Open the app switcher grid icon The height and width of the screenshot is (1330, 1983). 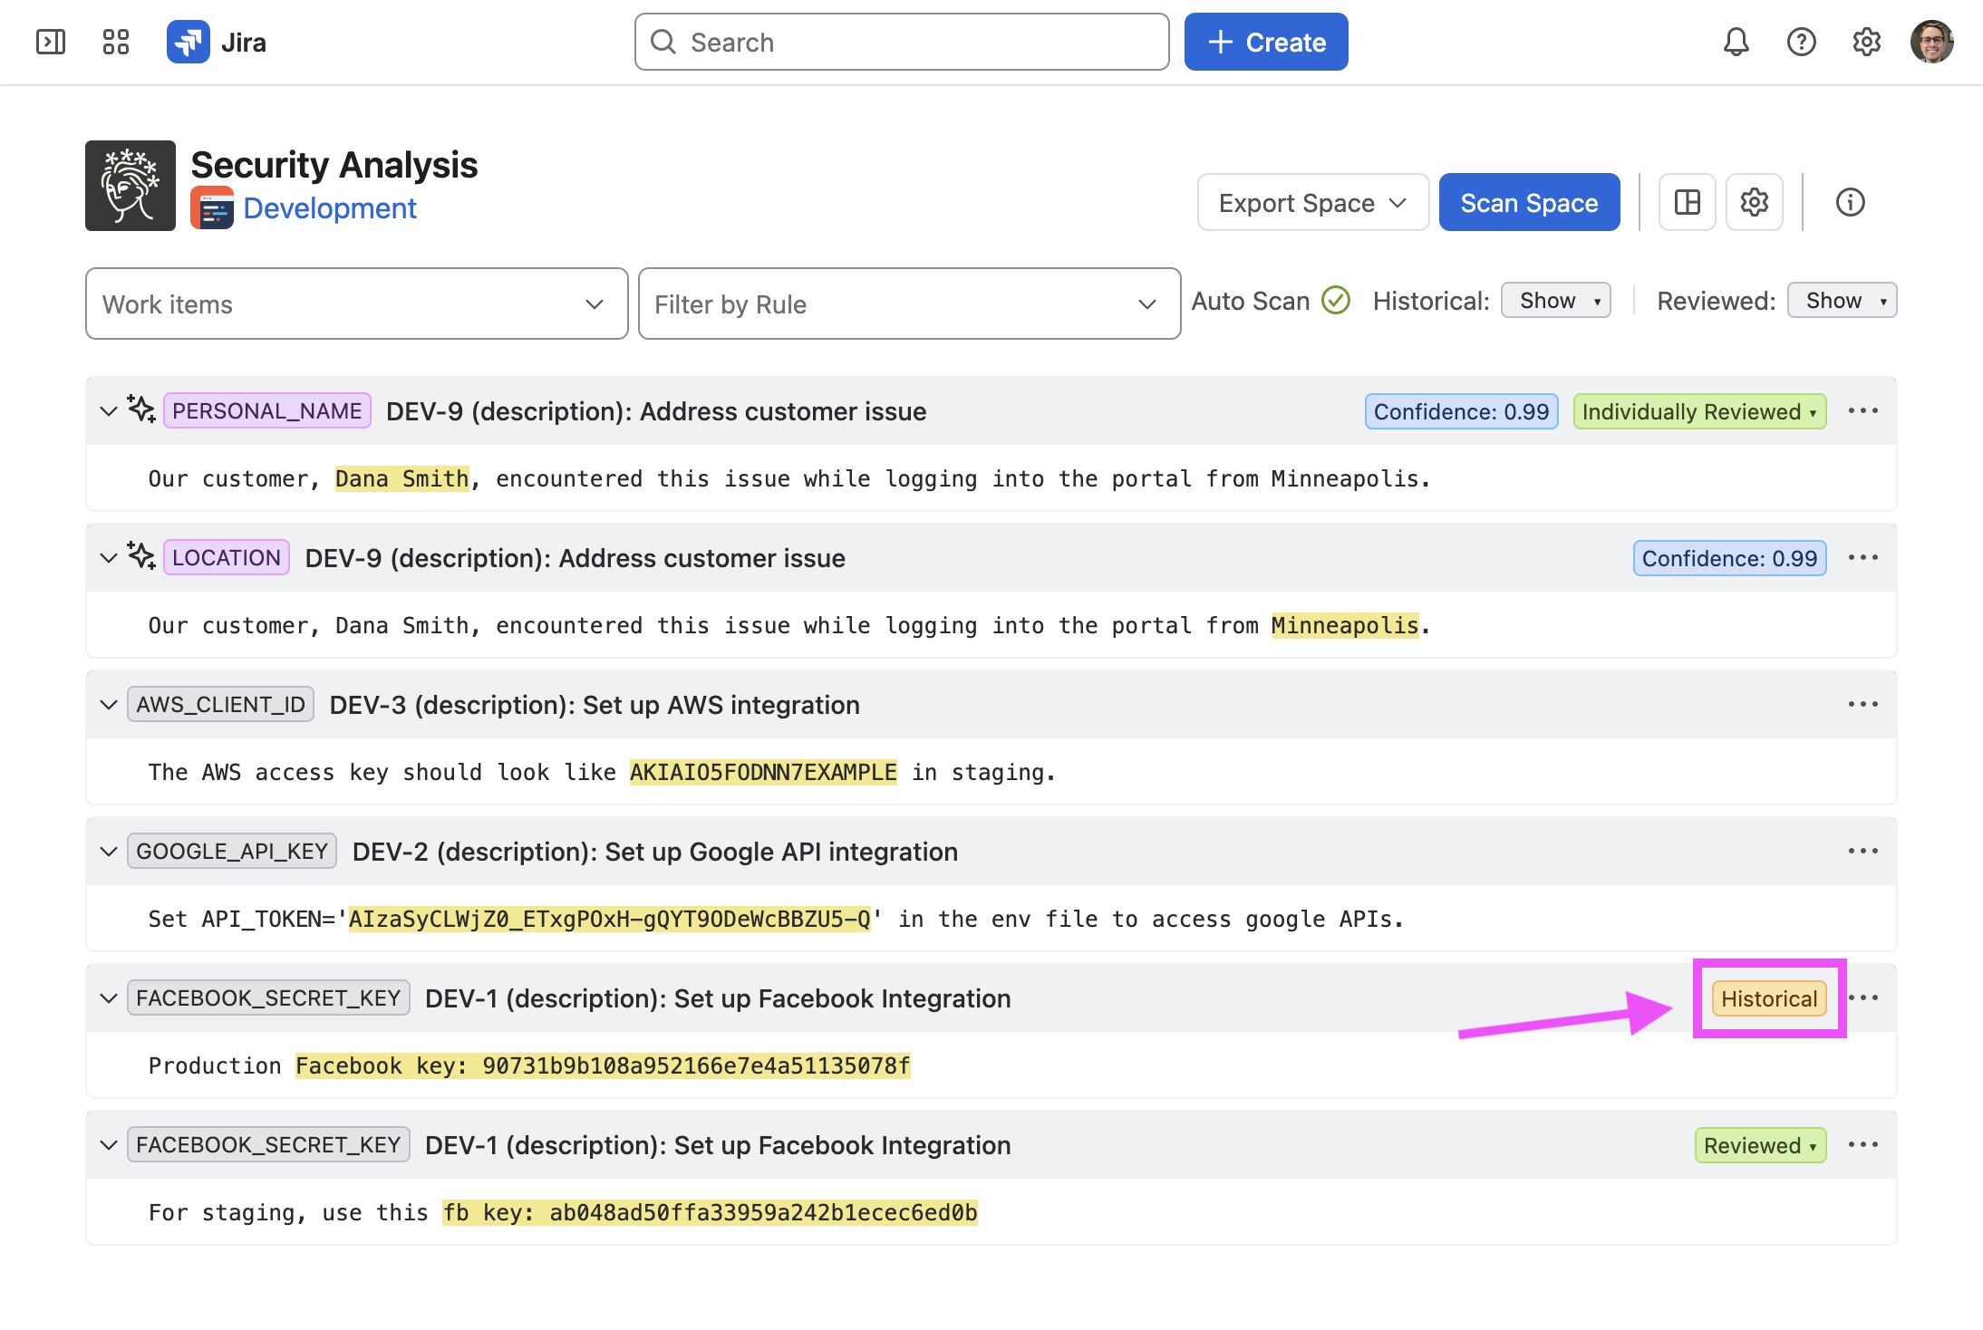pos(116,42)
